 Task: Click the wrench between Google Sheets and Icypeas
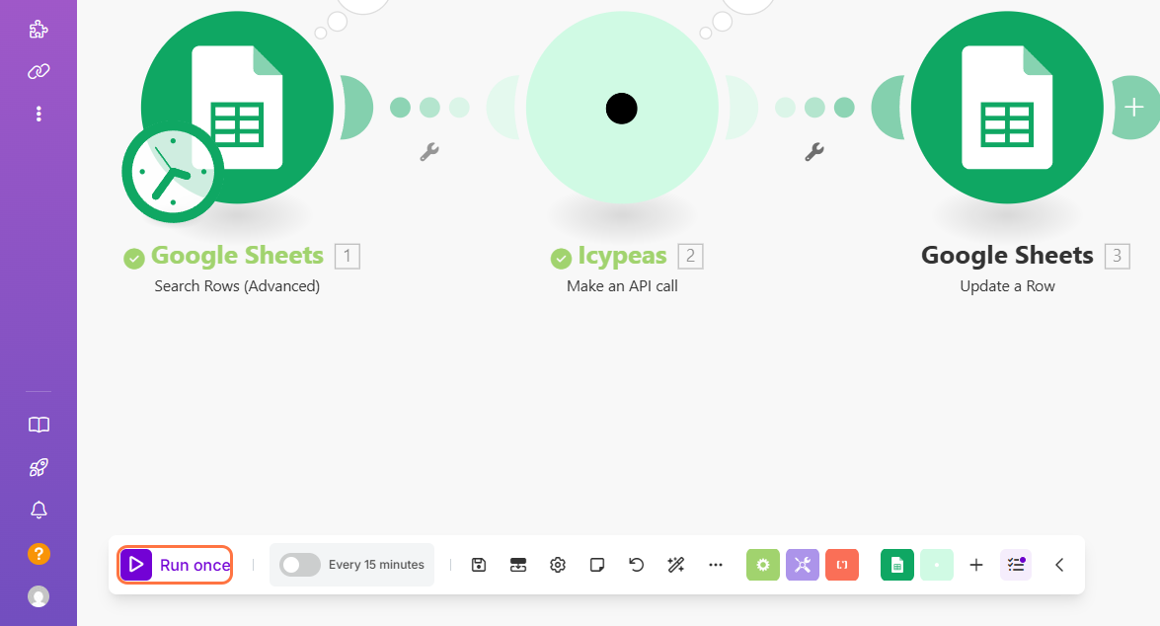click(x=429, y=152)
